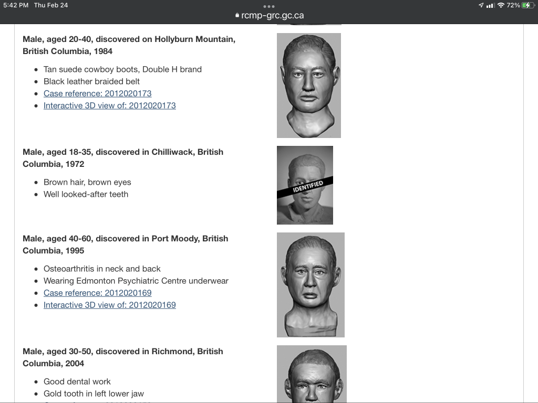This screenshot has height=403, width=538.
Task: Tap the location services arrow icon
Action: [481, 5]
